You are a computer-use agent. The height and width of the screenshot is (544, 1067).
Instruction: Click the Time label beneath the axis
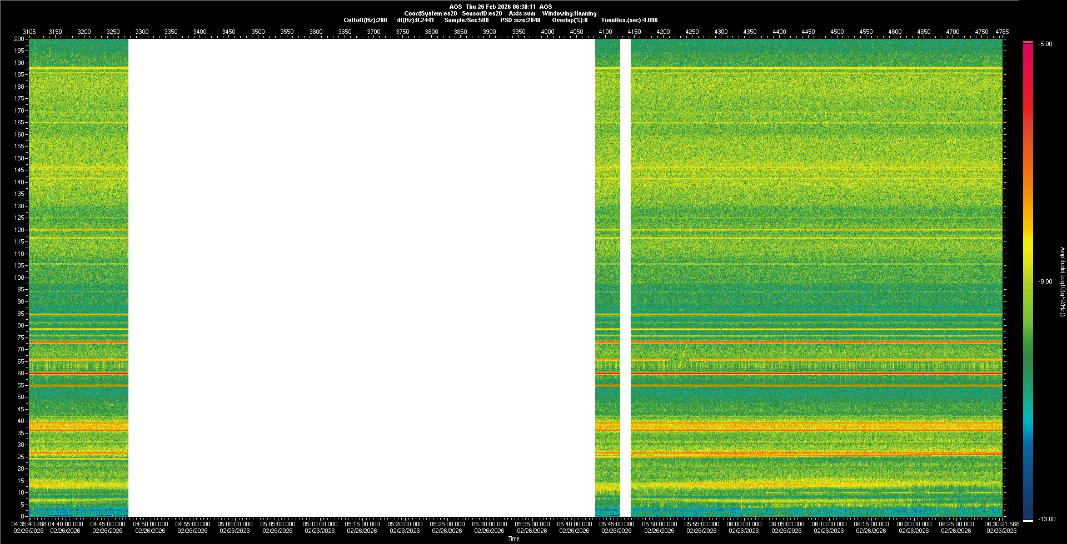(513, 538)
